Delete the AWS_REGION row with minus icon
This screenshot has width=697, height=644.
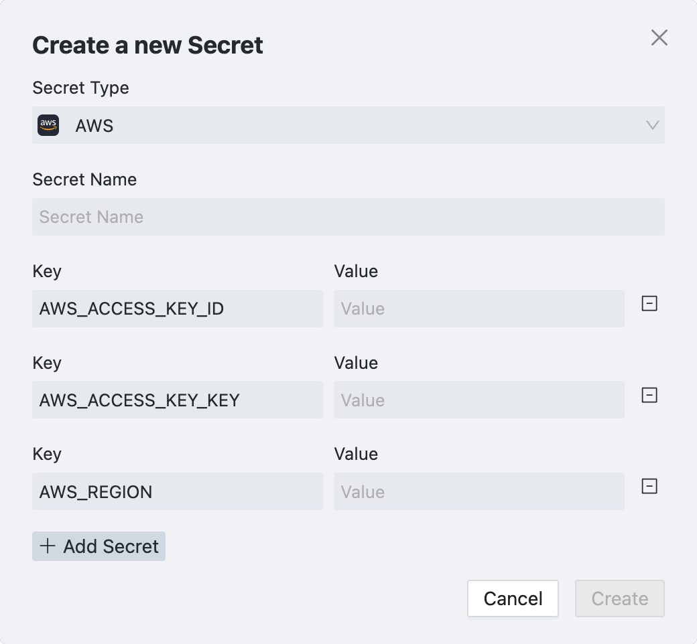pyautogui.click(x=649, y=487)
